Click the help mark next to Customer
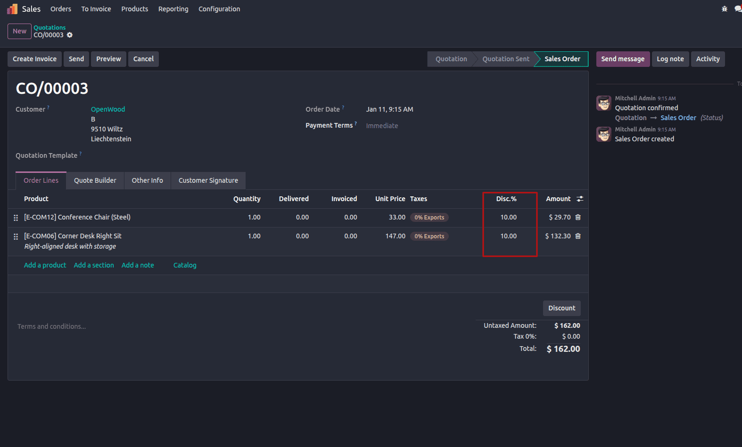 [x=48, y=107]
